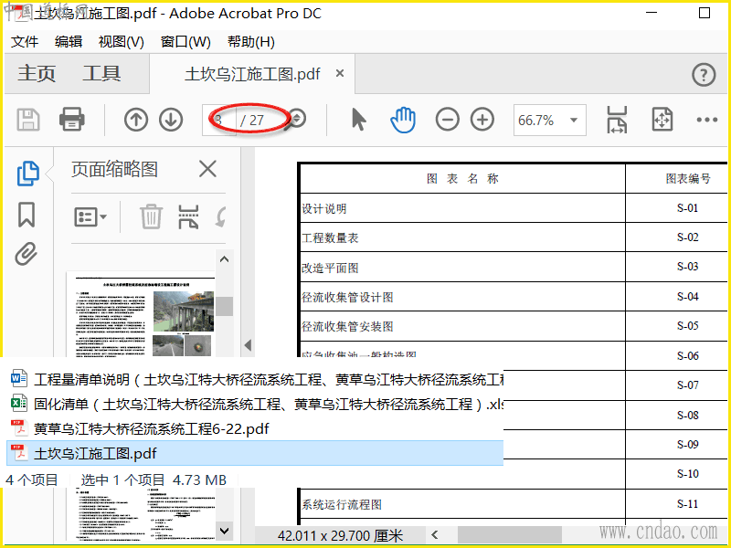Maximize the Acrobat window

click(705, 13)
